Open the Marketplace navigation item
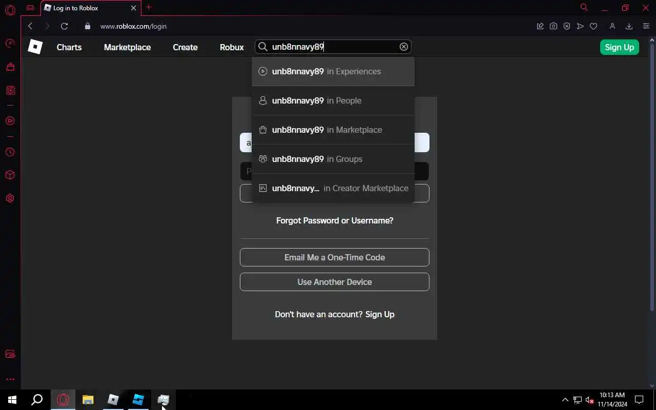This screenshot has height=410, width=656. point(127,47)
